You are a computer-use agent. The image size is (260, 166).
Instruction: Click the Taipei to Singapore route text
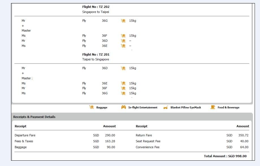coord(96,59)
